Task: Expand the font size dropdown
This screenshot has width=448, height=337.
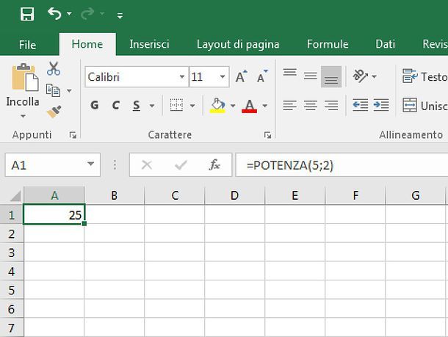Action: point(223,77)
